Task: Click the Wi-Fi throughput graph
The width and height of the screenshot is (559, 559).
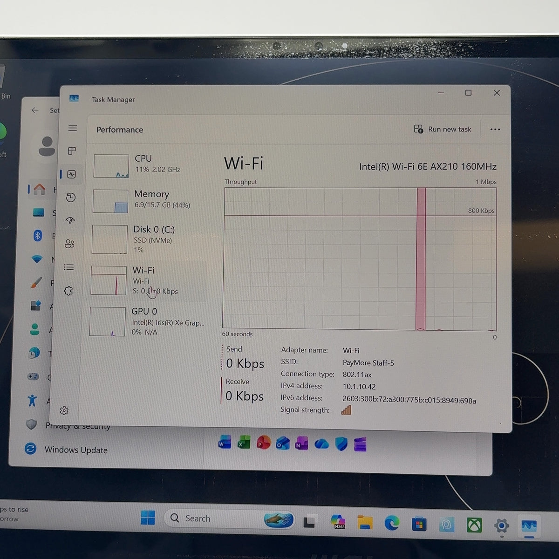Action: point(360,259)
